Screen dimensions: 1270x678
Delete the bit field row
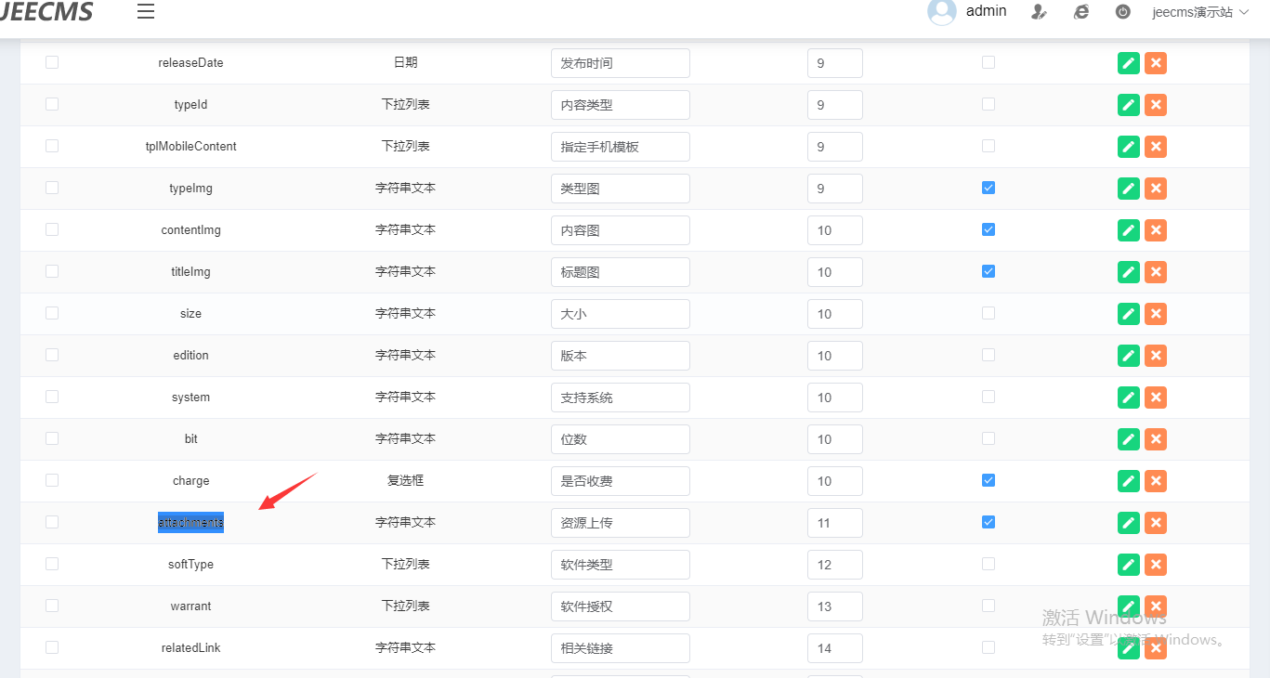[1156, 439]
